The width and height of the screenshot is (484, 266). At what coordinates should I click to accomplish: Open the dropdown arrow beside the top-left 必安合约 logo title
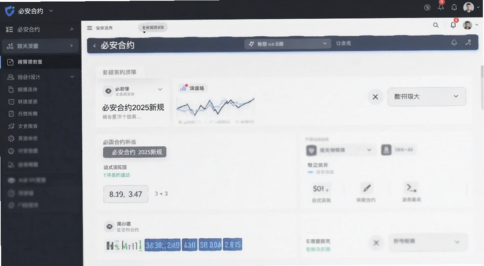point(51,11)
